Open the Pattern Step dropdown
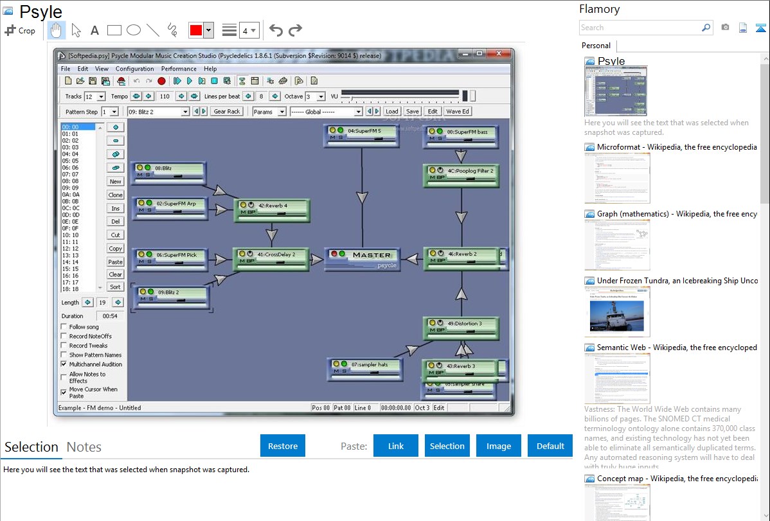Image resolution: width=770 pixels, height=521 pixels. click(110, 112)
